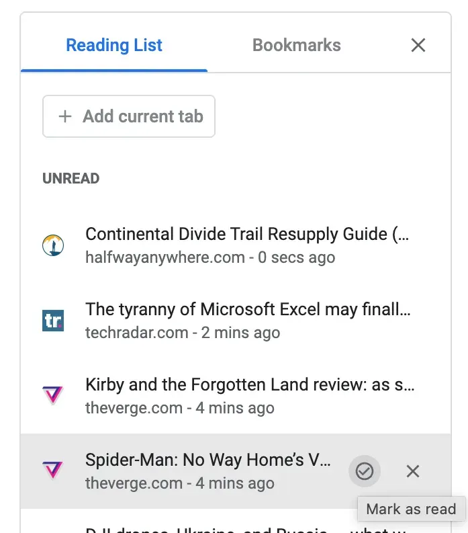Click the techradar.com "2 mins ago" subtitle
This screenshot has width=468, height=533.
tap(183, 333)
